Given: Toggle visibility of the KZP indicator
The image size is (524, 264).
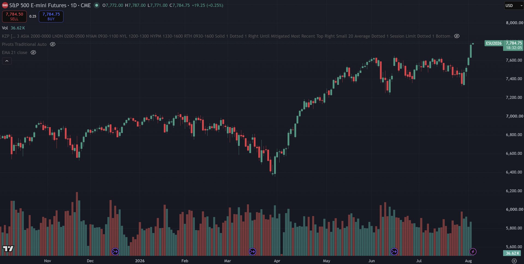Looking at the screenshot, I should (x=457, y=36).
